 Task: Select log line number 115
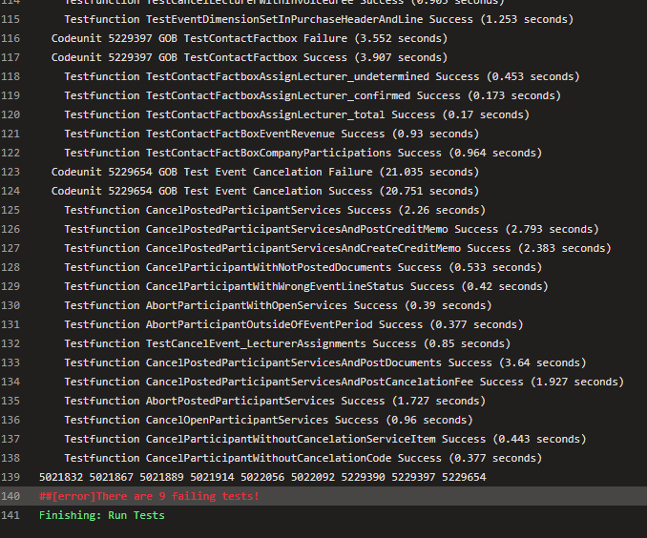tap(10, 19)
